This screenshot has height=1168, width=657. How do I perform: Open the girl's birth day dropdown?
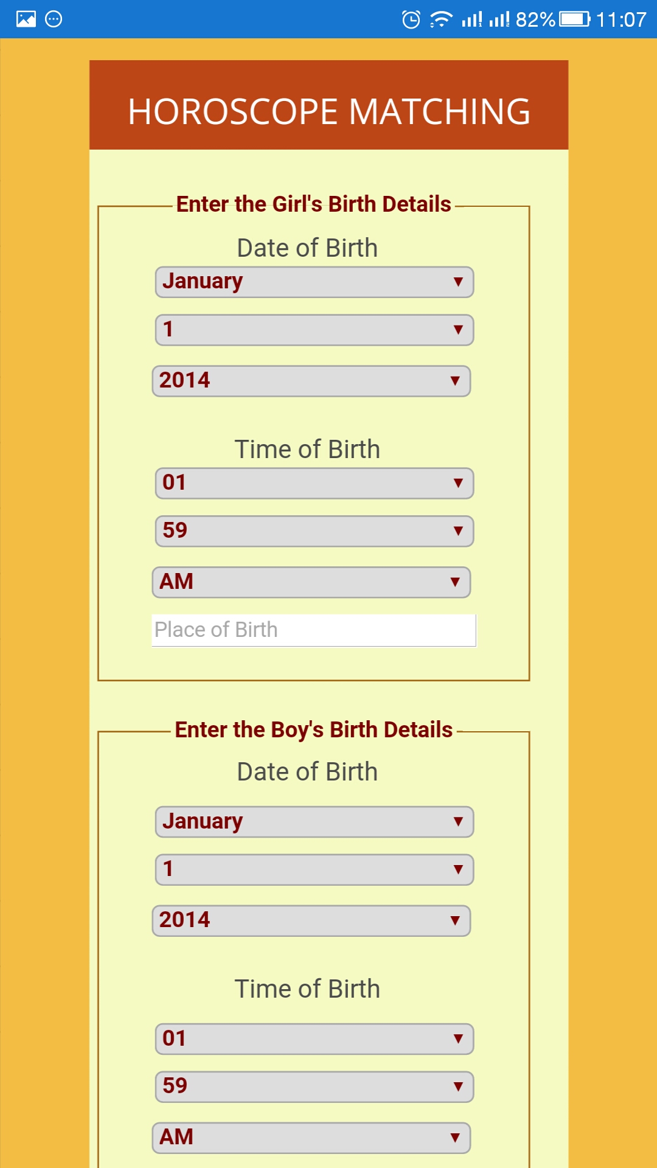[314, 330]
